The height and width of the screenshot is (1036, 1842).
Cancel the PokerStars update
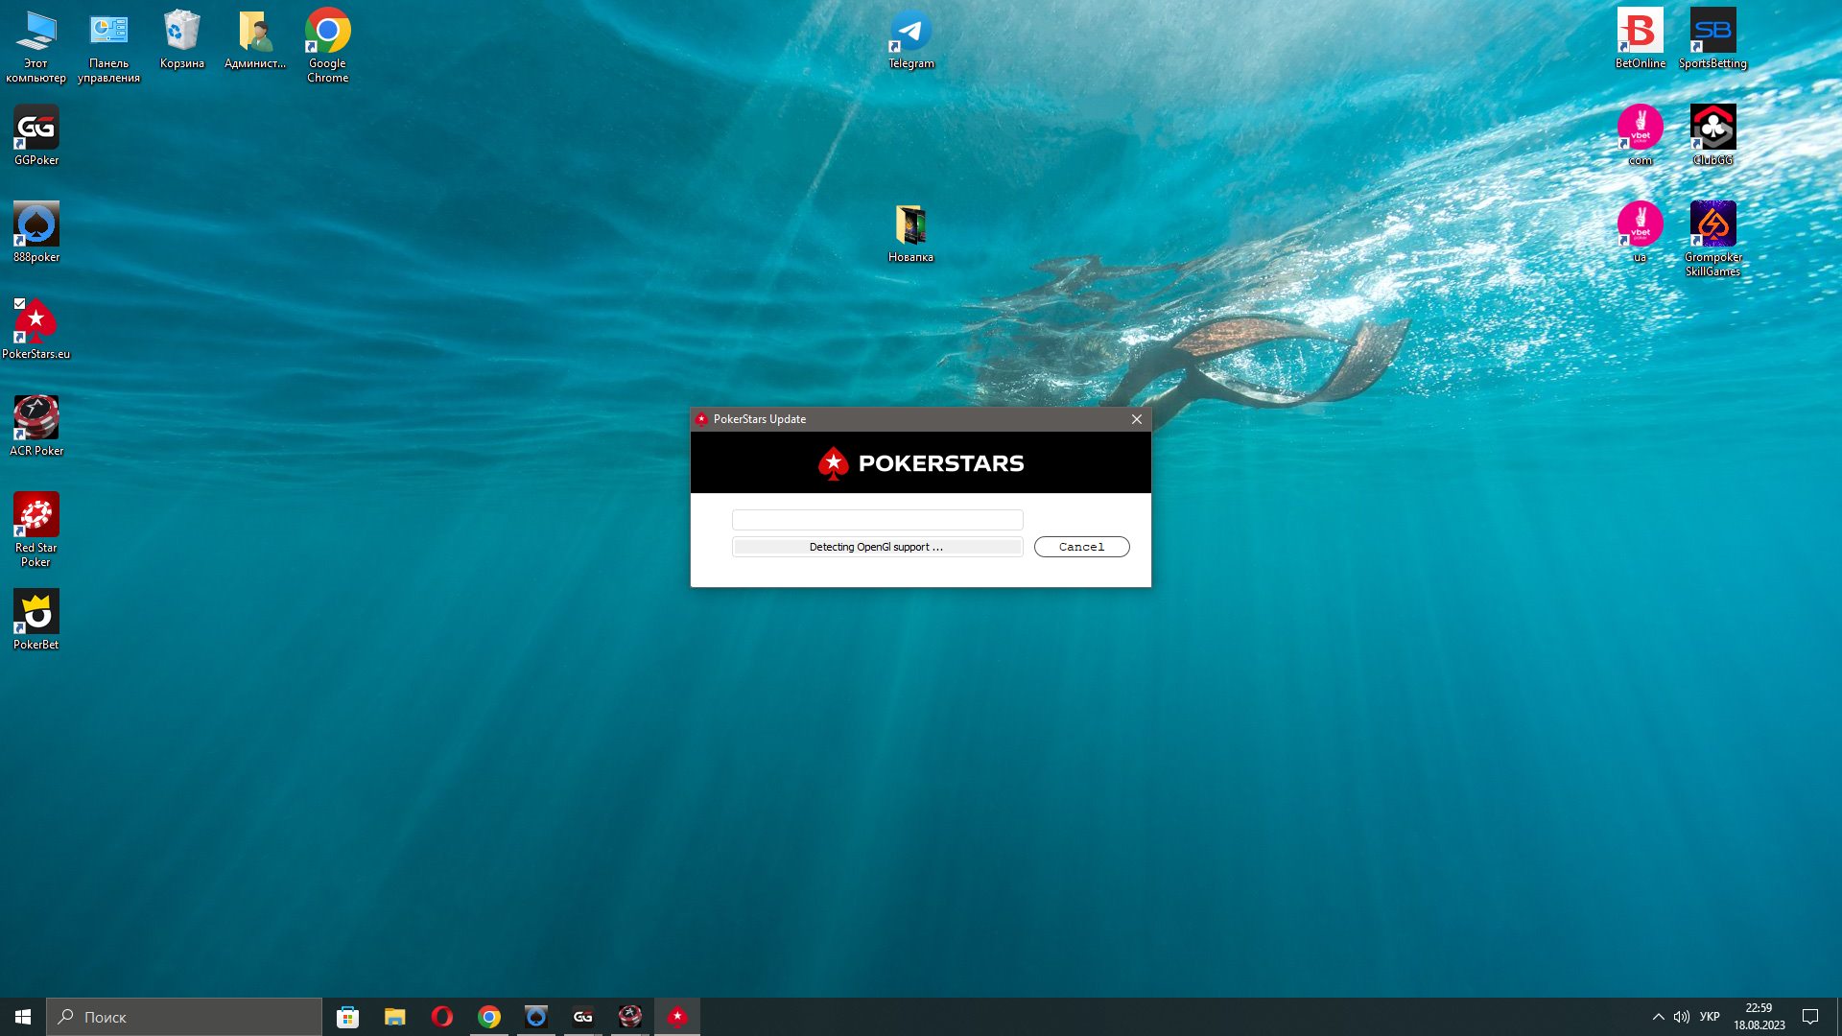click(x=1081, y=547)
